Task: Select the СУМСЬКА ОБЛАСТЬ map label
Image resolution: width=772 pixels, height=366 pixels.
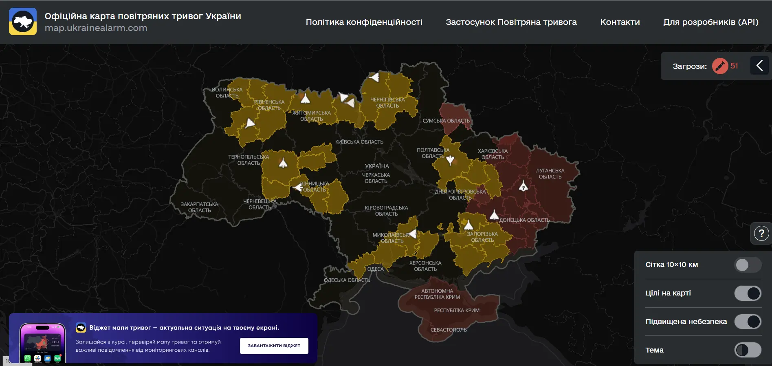Action: 446,121
